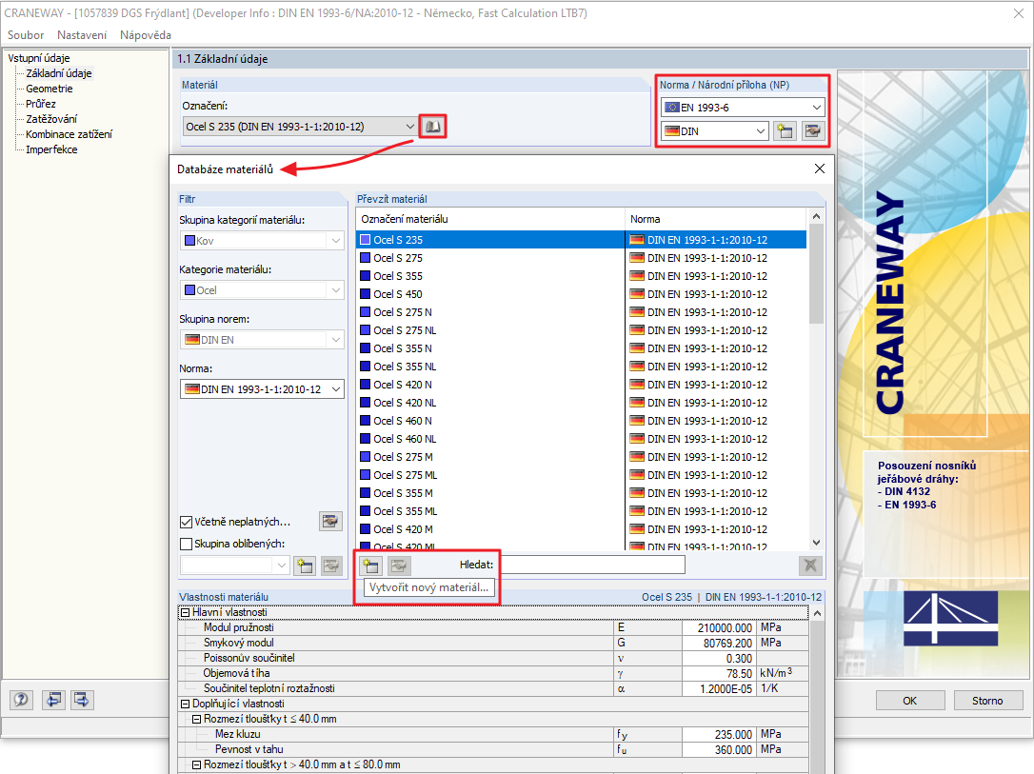The width and height of the screenshot is (1034, 774).
Task: Open Skupina norem dropdown DIN EN
Action: [x=262, y=340]
